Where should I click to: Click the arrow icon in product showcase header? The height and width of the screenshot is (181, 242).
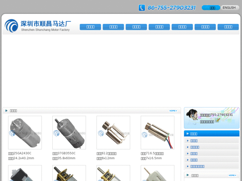click(x=6, y=111)
